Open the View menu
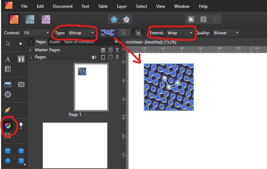267x169 pixels. pos(160,6)
